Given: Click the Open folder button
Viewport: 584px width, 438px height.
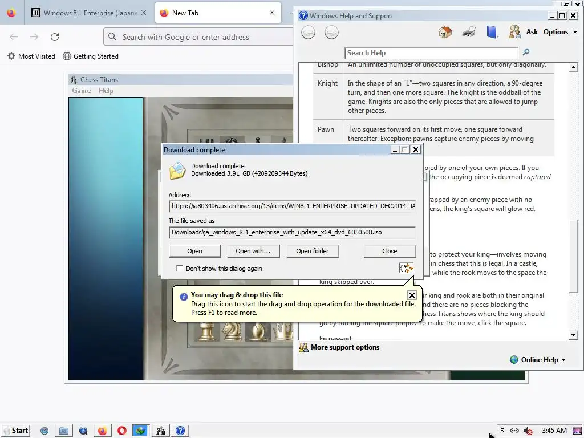Looking at the screenshot, I should pyautogui.click(x=313, y=251).
